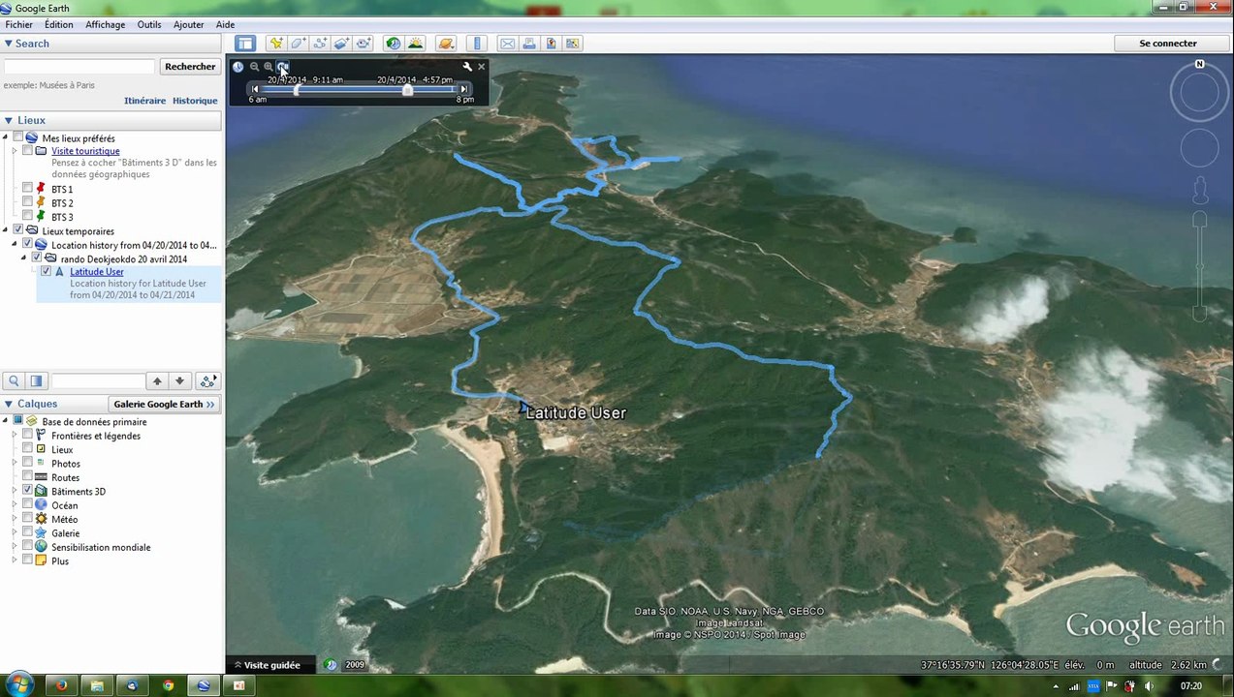Click the tour playback icon beside arrows
Image resolution: width=1234 pixels, height=697 pixels.
(207, 381)
